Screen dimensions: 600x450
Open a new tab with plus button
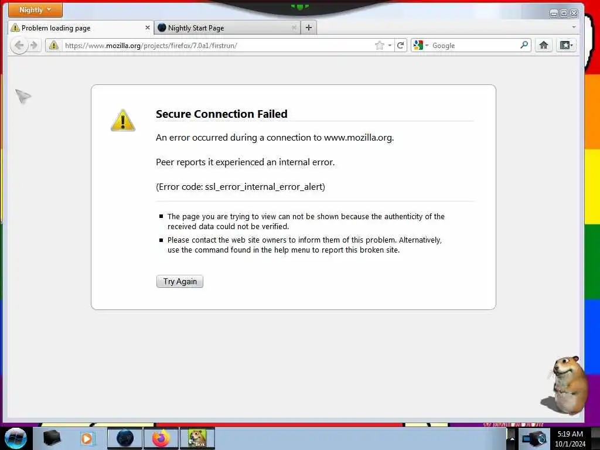point(309,28)
